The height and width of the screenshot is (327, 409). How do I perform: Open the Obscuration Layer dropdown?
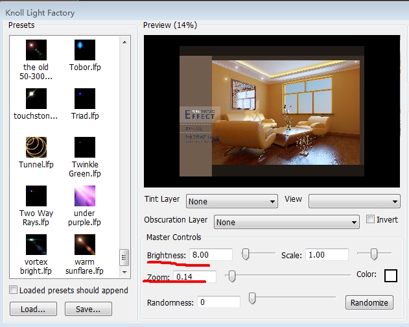[x=286, y=222]
